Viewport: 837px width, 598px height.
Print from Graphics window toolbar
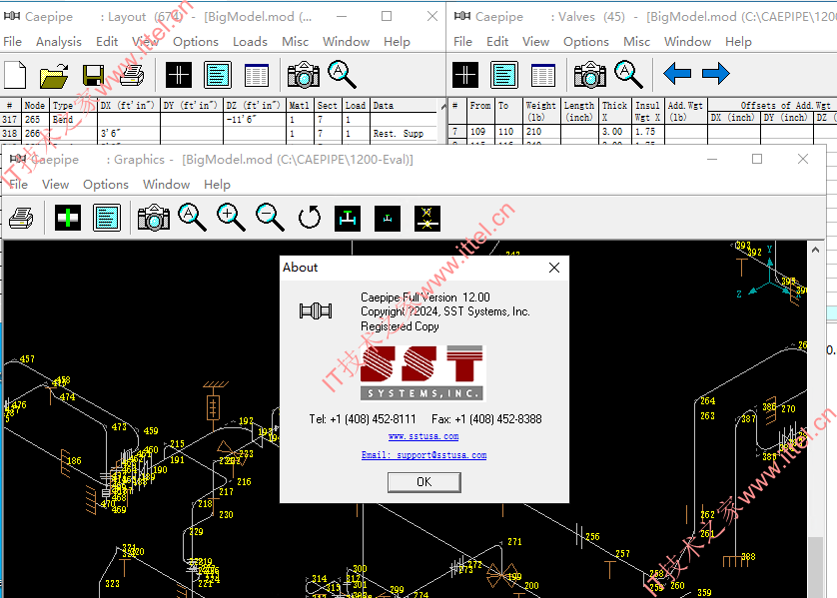(x=21, y=218)
